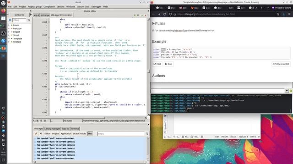293x164 pixels.
Task: Follow the binaryFun link in Returns
Action: [180, 31]
